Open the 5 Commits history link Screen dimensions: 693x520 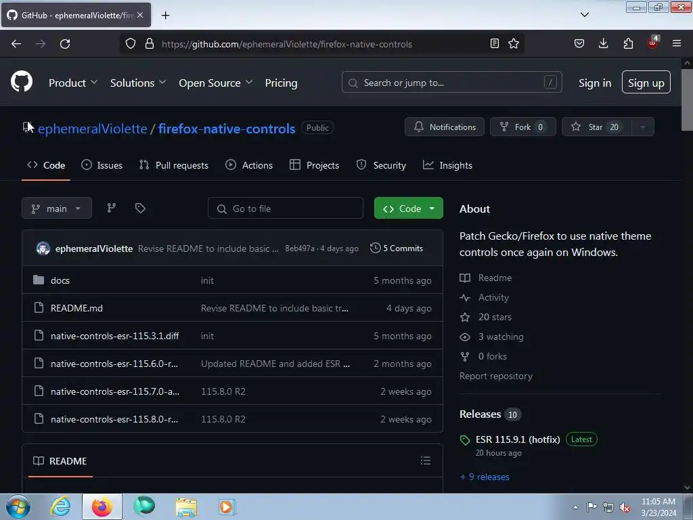point(397,248)
